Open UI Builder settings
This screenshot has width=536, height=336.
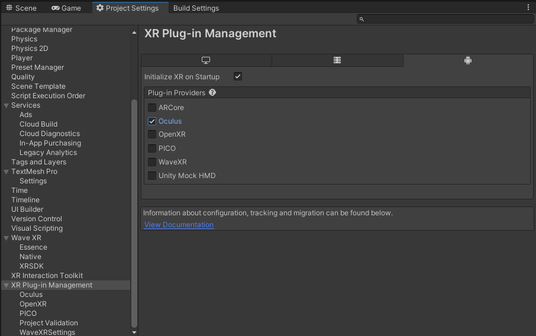pyautogui.click(x=27, y=209)
